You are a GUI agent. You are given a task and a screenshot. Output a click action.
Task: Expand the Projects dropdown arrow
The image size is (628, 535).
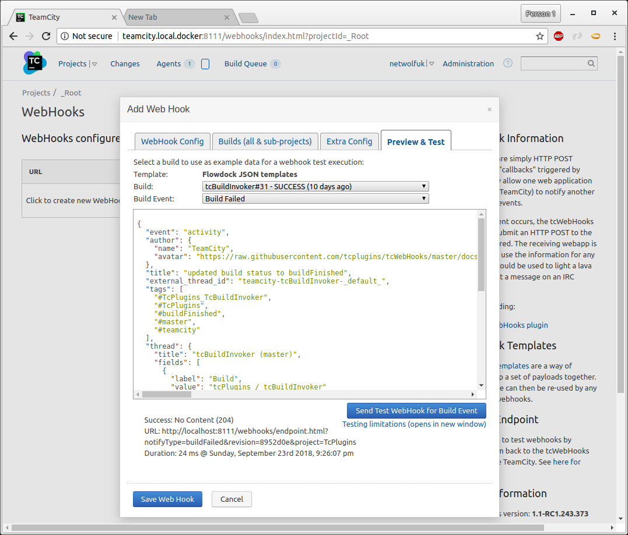click(x=94, y=64)
